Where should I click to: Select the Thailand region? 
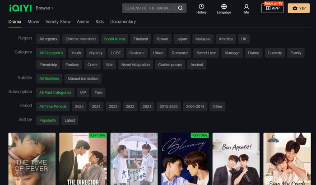tap(141, 39)
